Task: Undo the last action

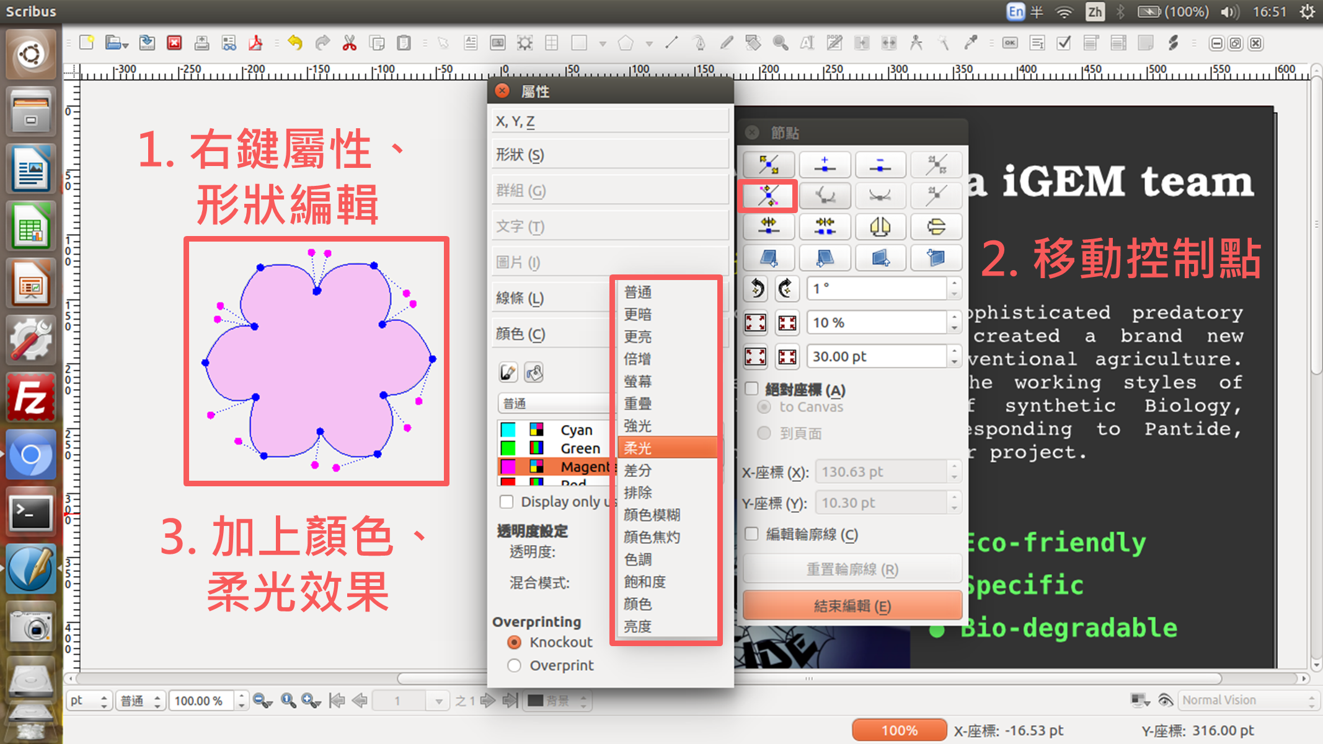Action: coord(295,43)
